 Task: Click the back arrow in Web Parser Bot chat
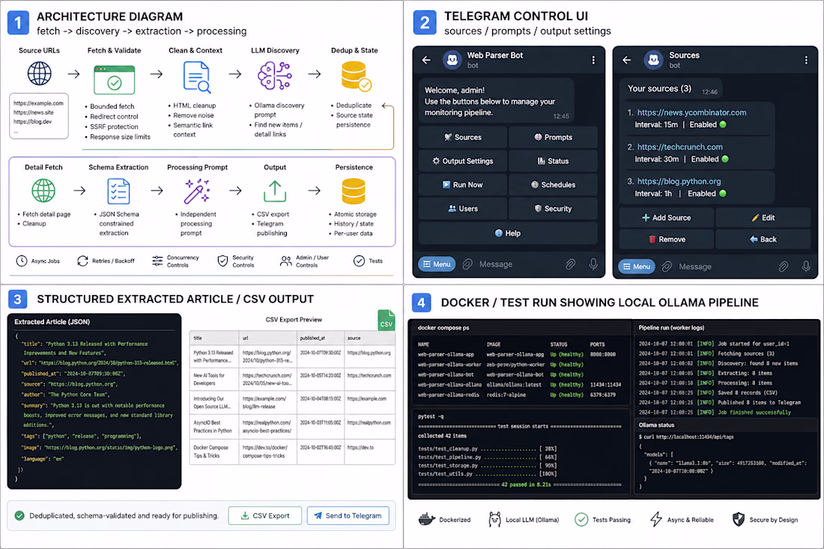(426, 60)
